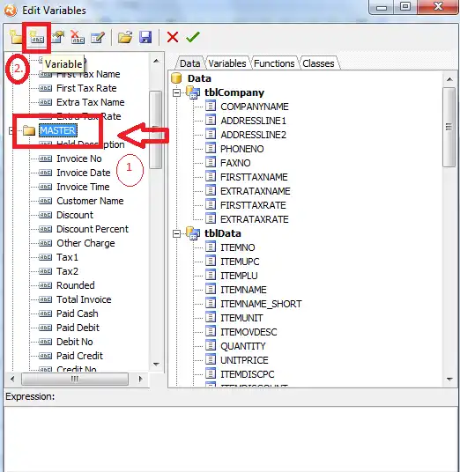Click the Edit variable pencil icon
Screen dimensions: 460x472
coord(98,37)
